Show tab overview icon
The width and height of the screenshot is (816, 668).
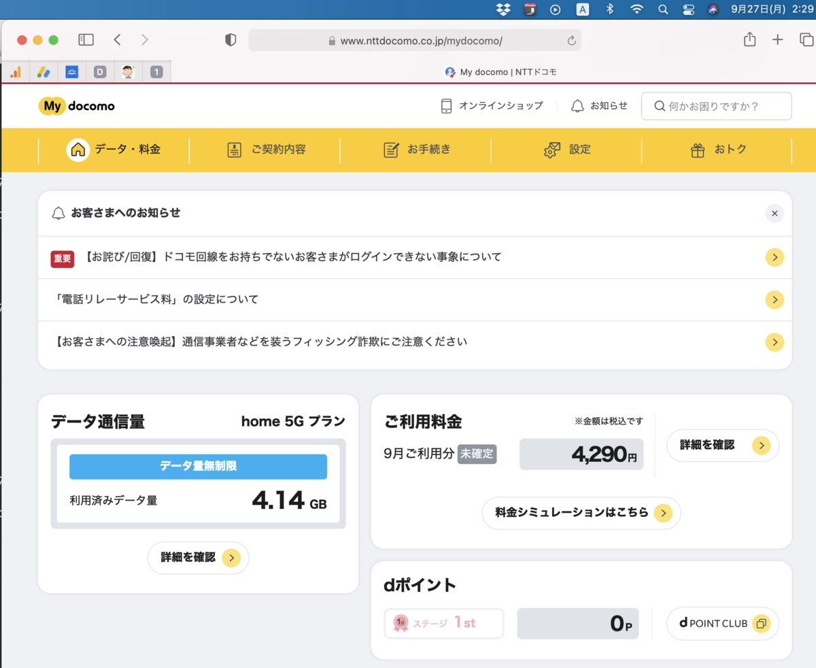[x=806, y=40]
